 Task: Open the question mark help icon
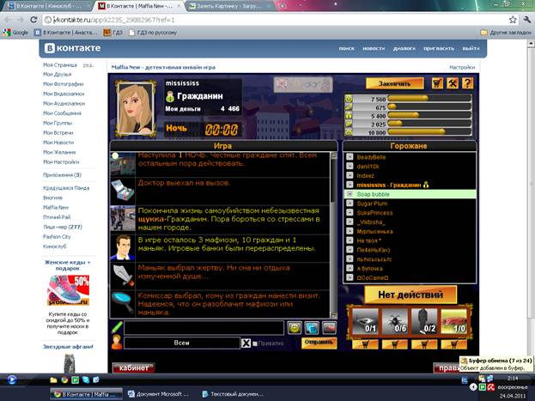click(467, 83)
